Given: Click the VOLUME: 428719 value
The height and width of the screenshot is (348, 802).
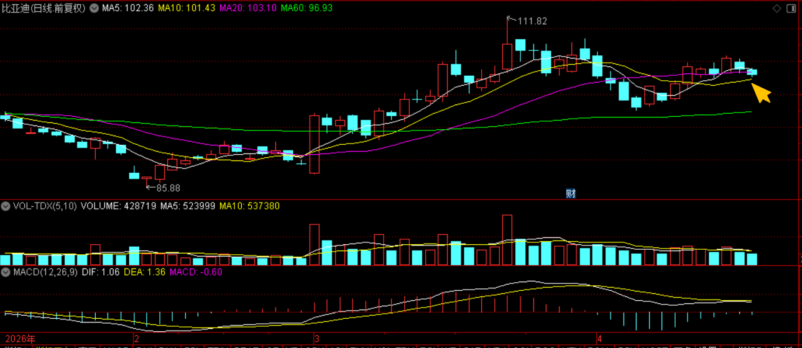Looking at the screenshot, I should [x=119, y=206].
